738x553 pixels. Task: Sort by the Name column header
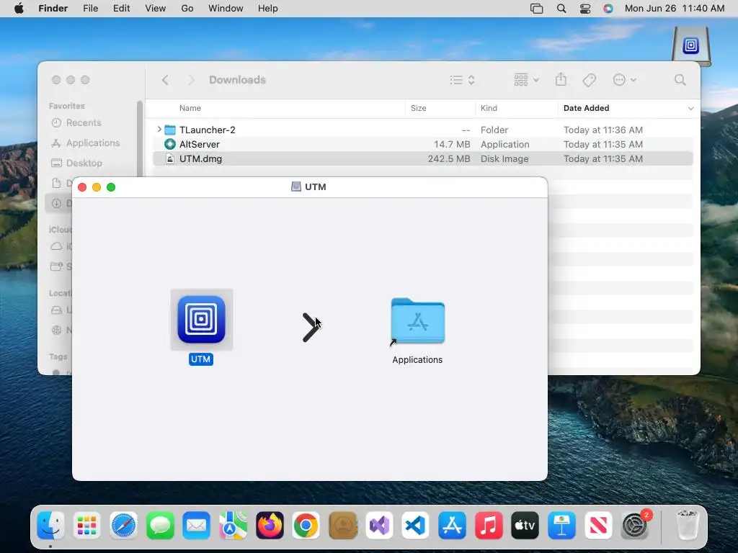pyautogui.click(x=190, y=108)
